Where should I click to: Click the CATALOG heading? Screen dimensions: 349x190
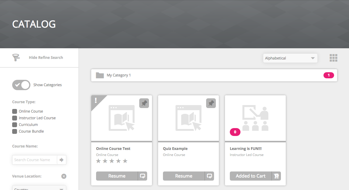34,24
